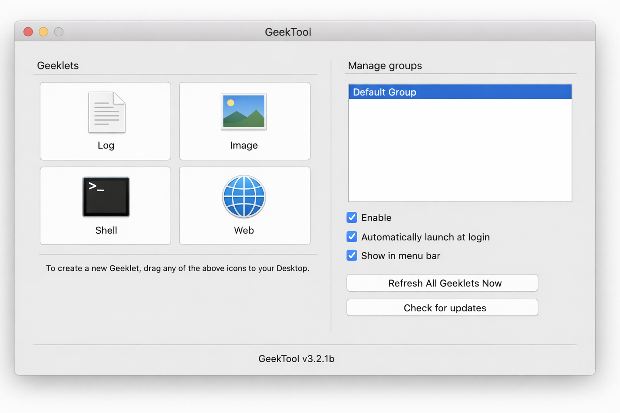This screenshot has width=620, height=413.
Task: Click the Shell label text
Action: [x=106, y=230]
